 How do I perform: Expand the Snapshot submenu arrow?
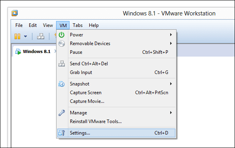171,84
